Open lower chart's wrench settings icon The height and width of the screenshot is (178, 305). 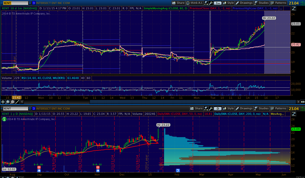tap(211, 109)
